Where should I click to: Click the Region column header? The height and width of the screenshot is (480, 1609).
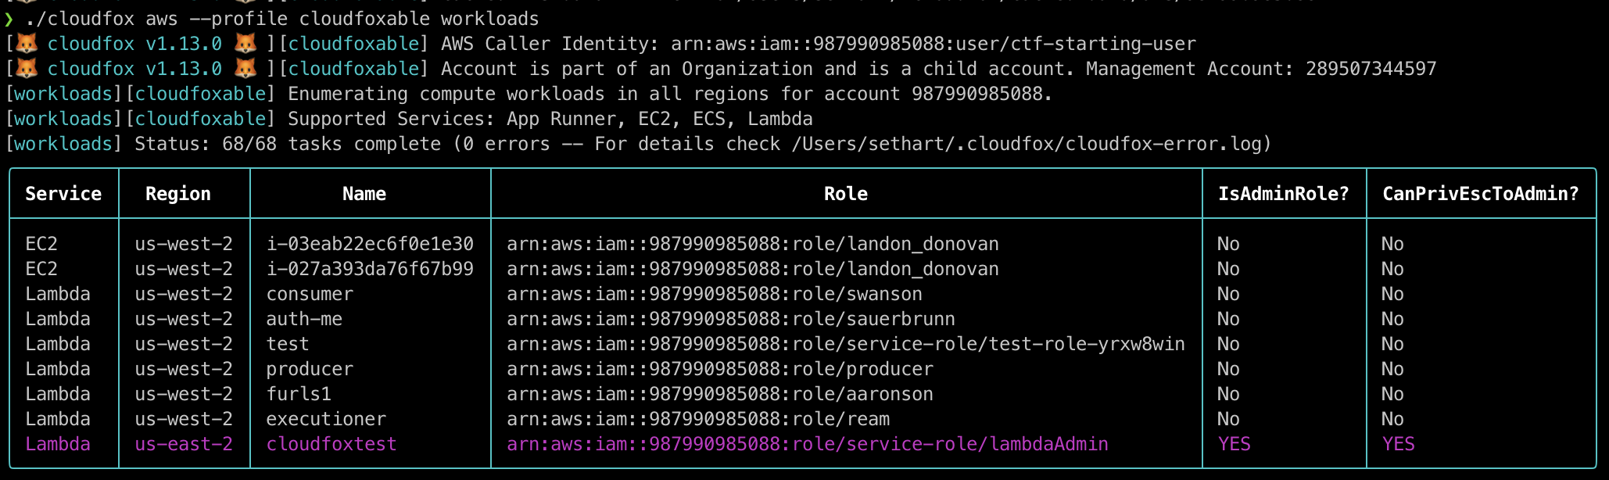(178, 194)
